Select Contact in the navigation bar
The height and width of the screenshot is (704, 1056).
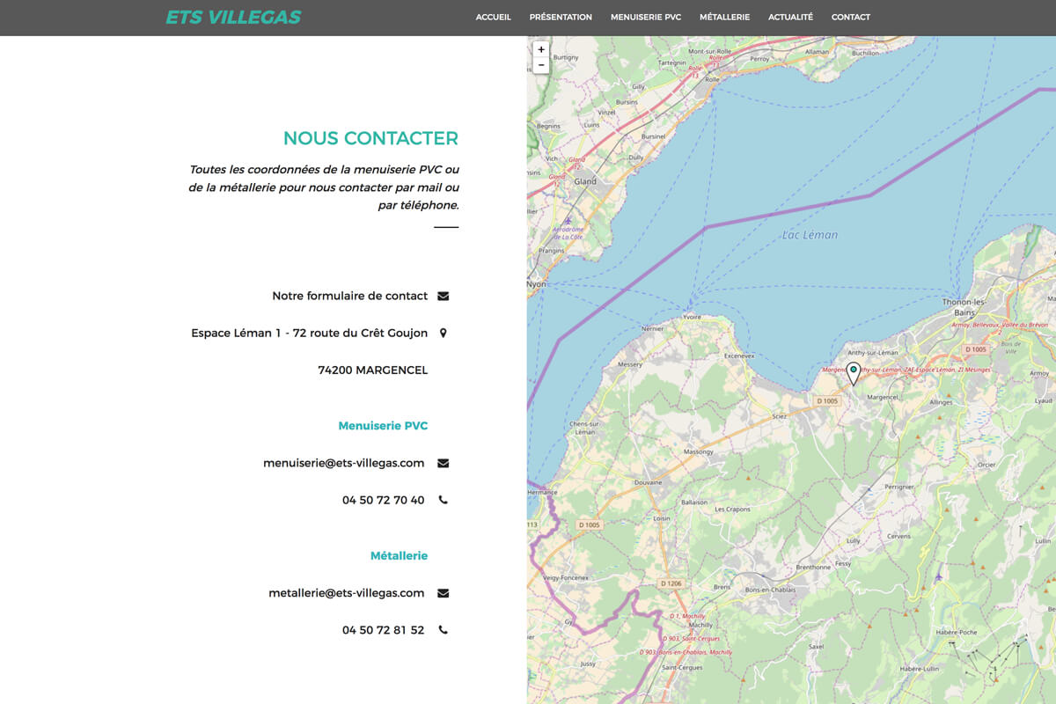(x=850, y=18)
